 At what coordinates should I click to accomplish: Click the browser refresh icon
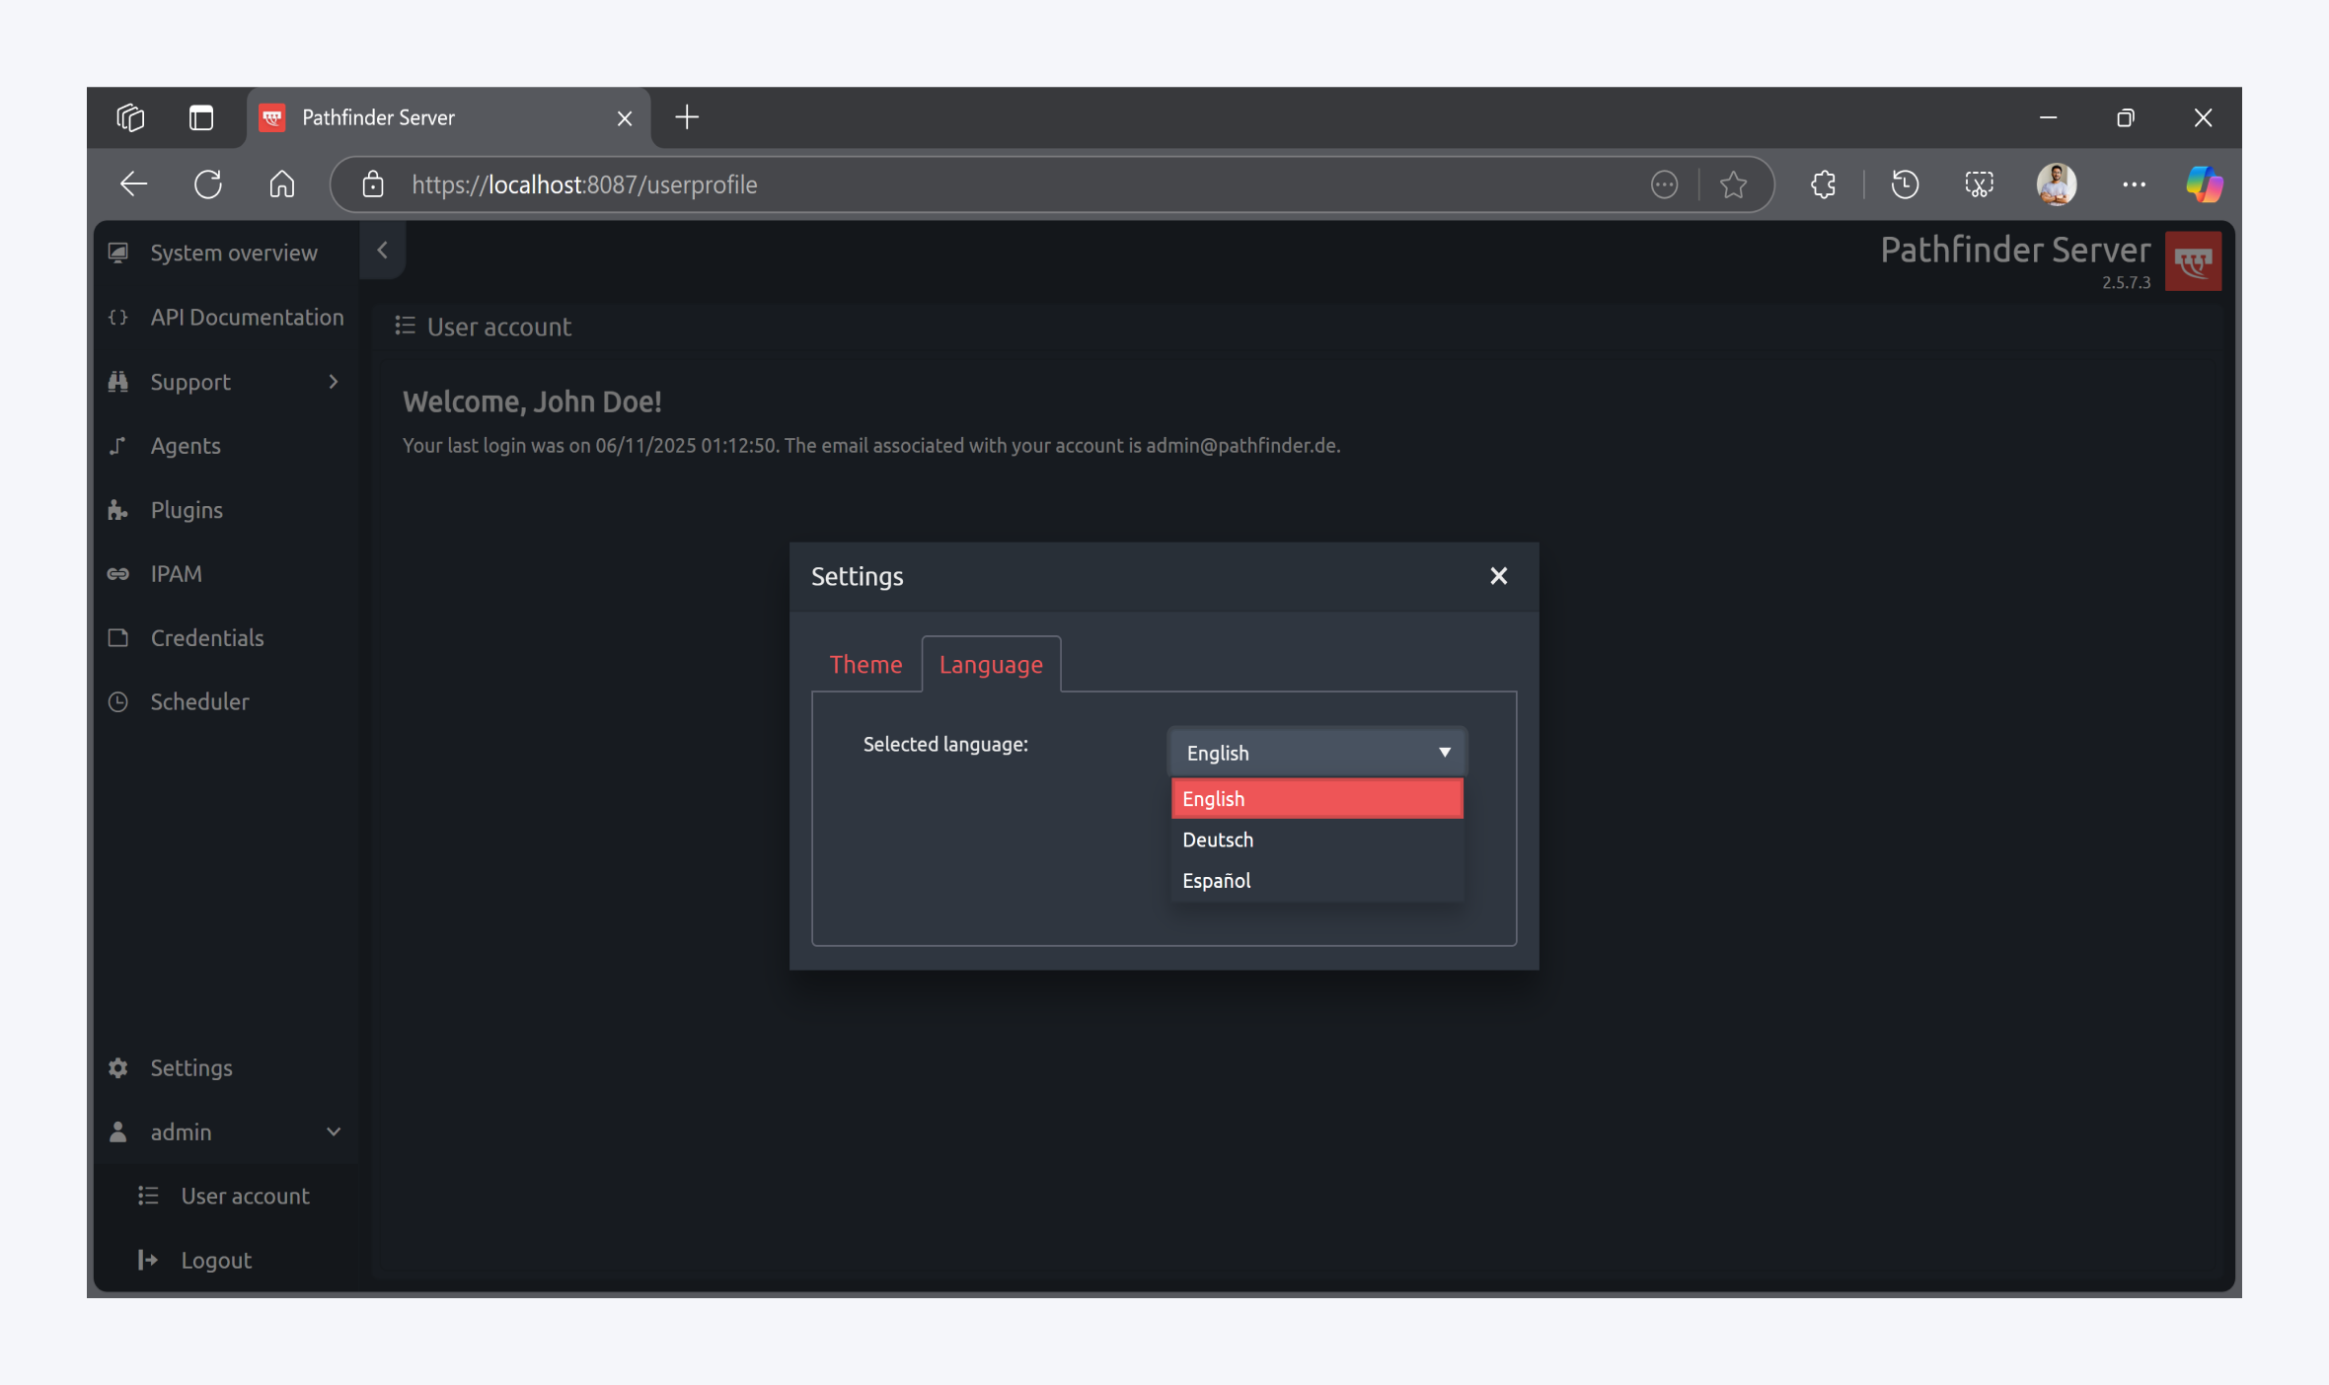[x=208, y=184]
